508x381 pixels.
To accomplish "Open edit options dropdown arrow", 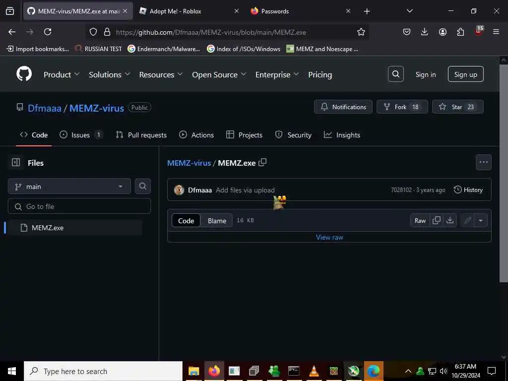I will tap(481, 221).
